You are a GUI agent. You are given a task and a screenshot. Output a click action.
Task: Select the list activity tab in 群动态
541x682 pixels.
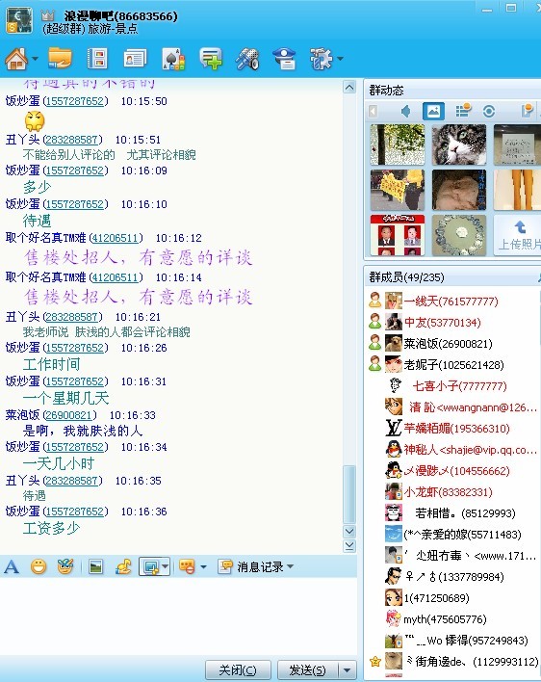[463, 112]
